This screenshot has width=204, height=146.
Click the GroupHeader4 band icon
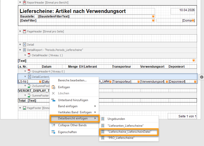tap(29, 71)
